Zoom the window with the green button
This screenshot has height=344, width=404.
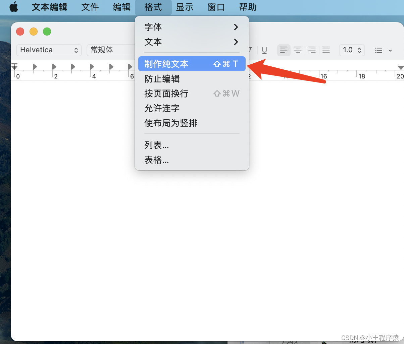[x=47, y=32]
